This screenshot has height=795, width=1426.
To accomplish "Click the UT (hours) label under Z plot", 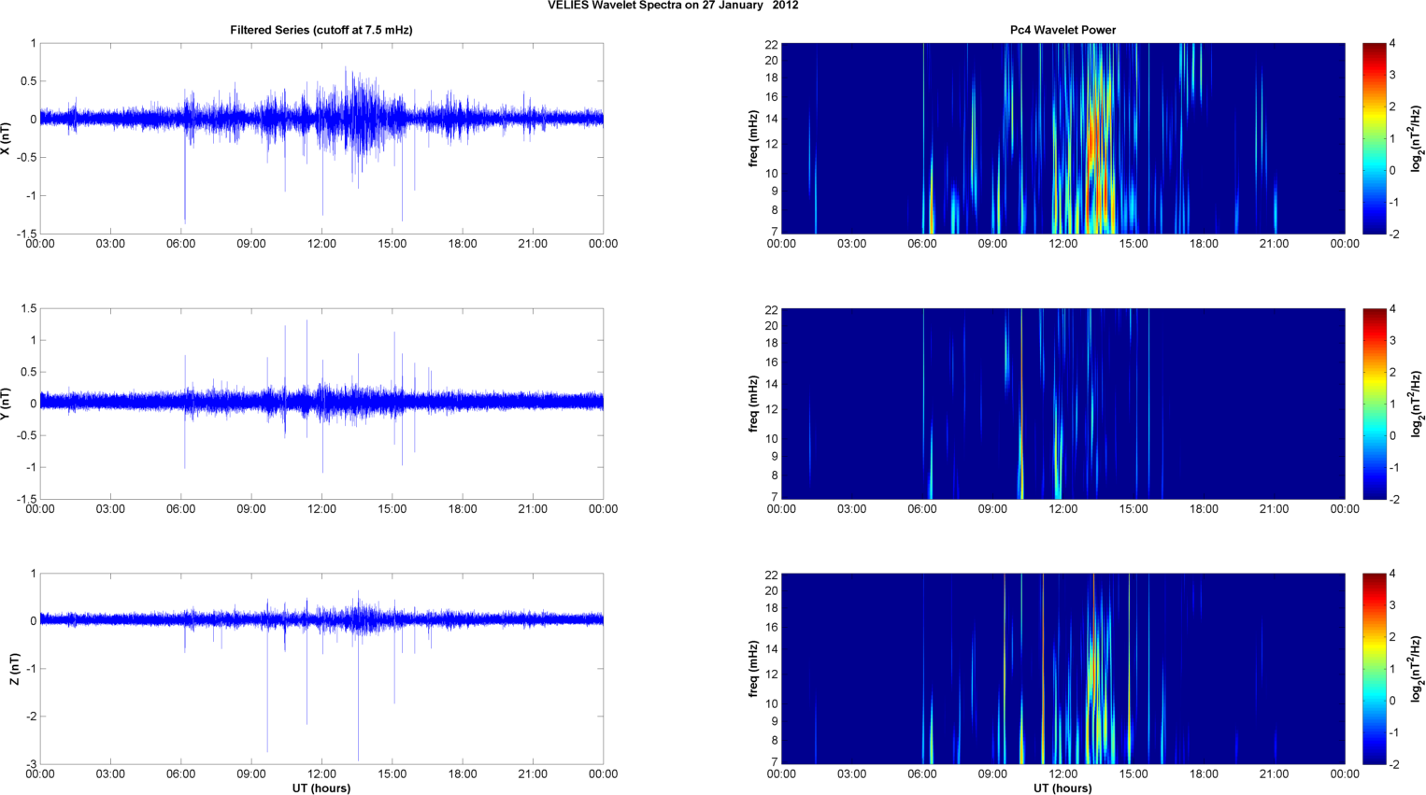I will click(x=321, y=788).
